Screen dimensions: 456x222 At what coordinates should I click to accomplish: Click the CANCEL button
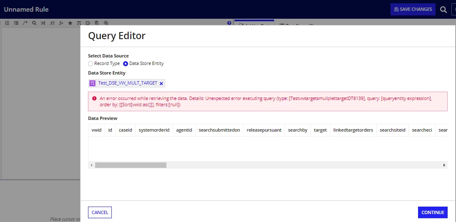(x=100, y=212)
